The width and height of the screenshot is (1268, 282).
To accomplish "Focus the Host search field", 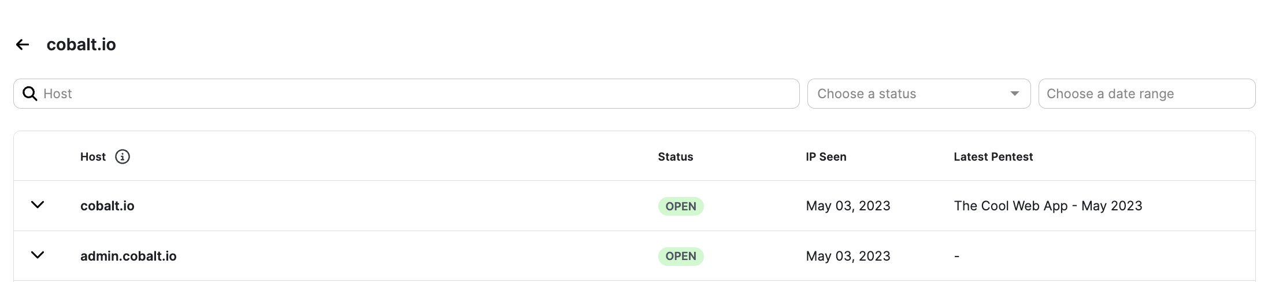I will pos(406,94).
